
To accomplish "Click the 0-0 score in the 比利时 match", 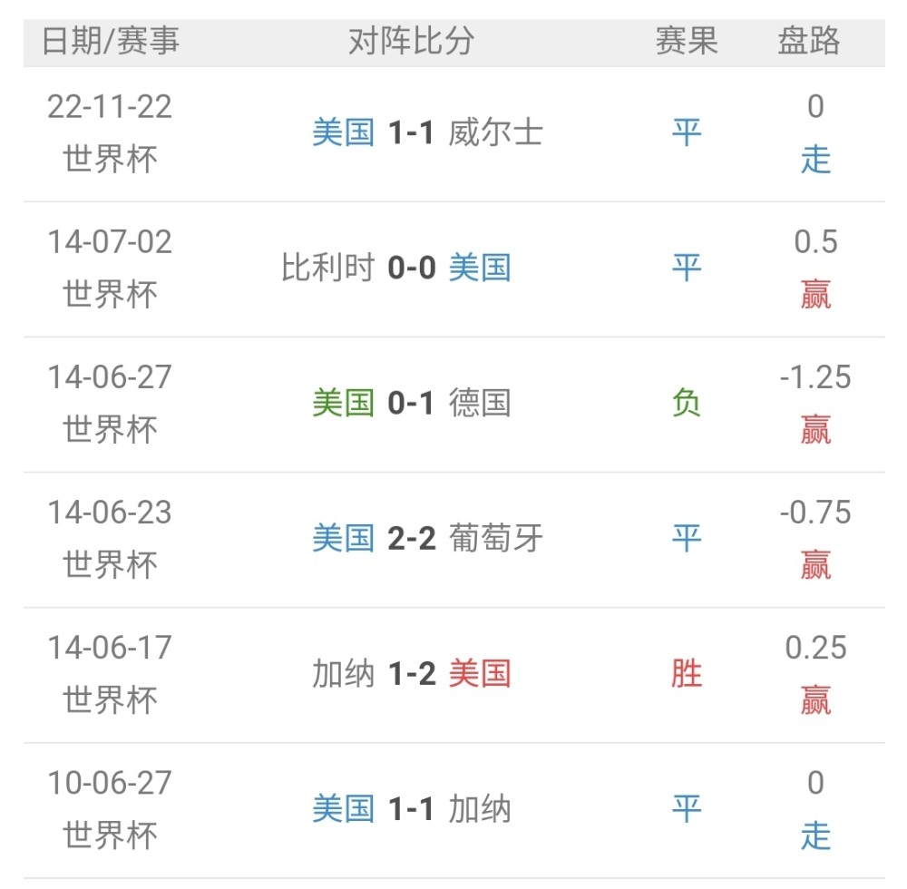I will 412,269.
